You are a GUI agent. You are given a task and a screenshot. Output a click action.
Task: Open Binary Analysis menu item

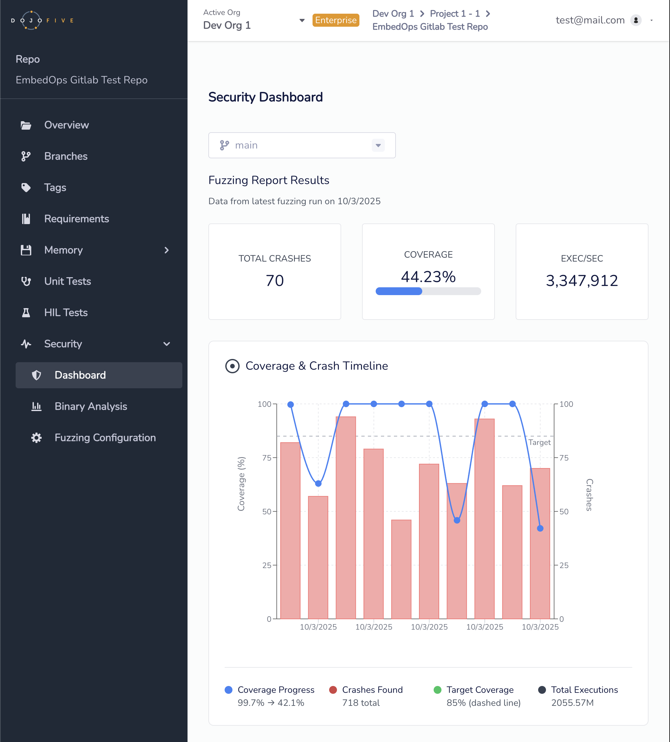(91, 406)
